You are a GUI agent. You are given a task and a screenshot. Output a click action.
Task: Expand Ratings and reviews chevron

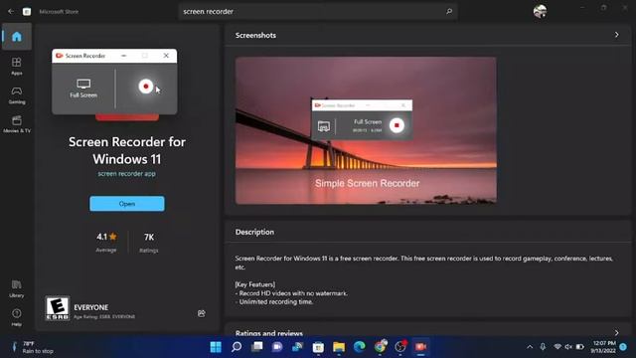616,333
